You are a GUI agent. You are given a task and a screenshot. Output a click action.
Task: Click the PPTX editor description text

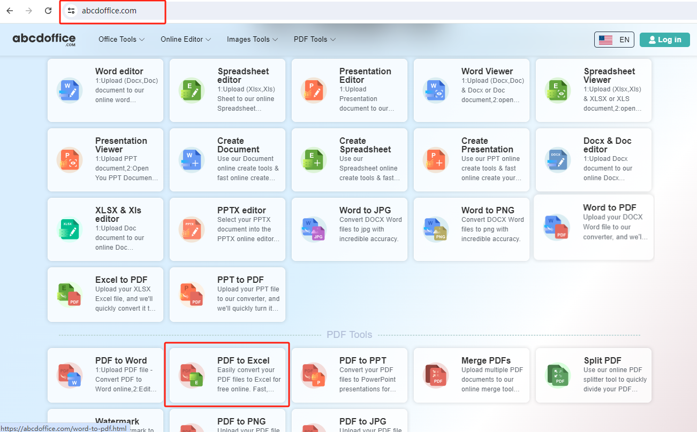tap(248, 229)
